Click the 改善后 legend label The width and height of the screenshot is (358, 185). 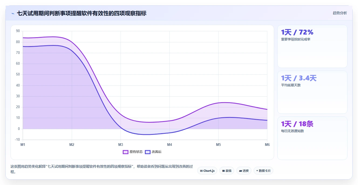tap(156, 152)
